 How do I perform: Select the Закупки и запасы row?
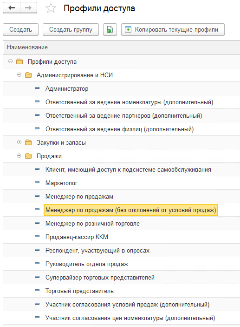122,142
